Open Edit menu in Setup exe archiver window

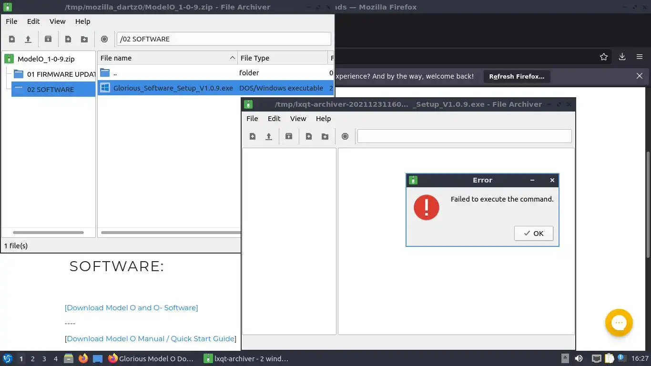pyautogui.click(x=274, y=119)
